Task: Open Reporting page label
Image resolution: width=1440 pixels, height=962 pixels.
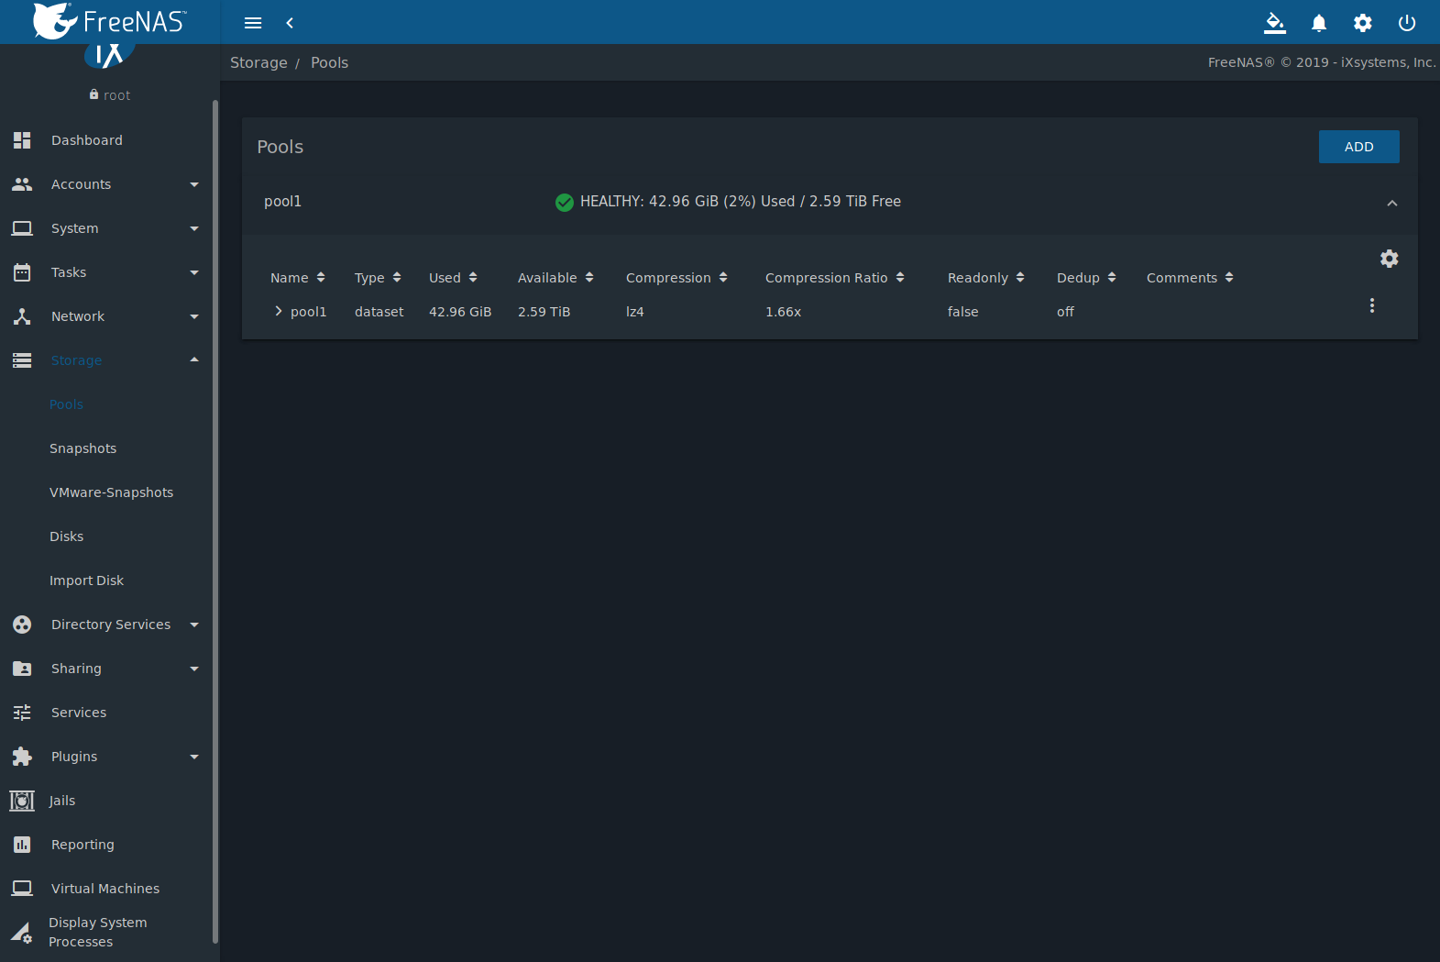Action: [x=82, y=845]
